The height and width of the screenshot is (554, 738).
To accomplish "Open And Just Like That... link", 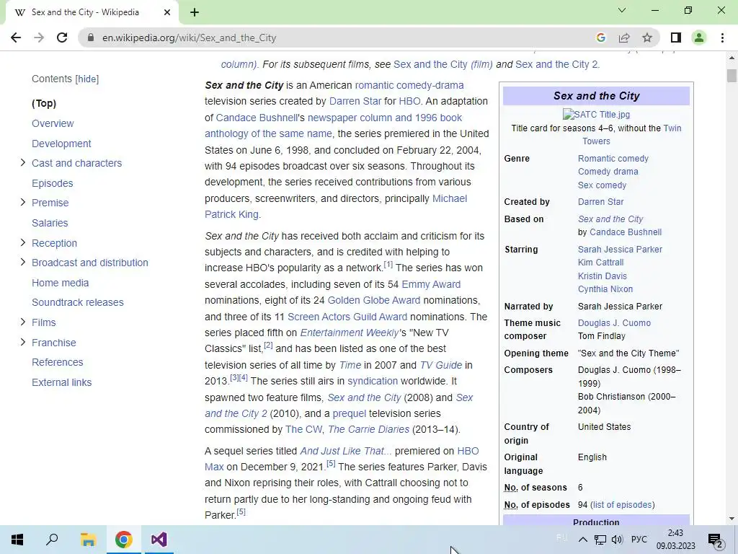I will [x=346, y=452].
